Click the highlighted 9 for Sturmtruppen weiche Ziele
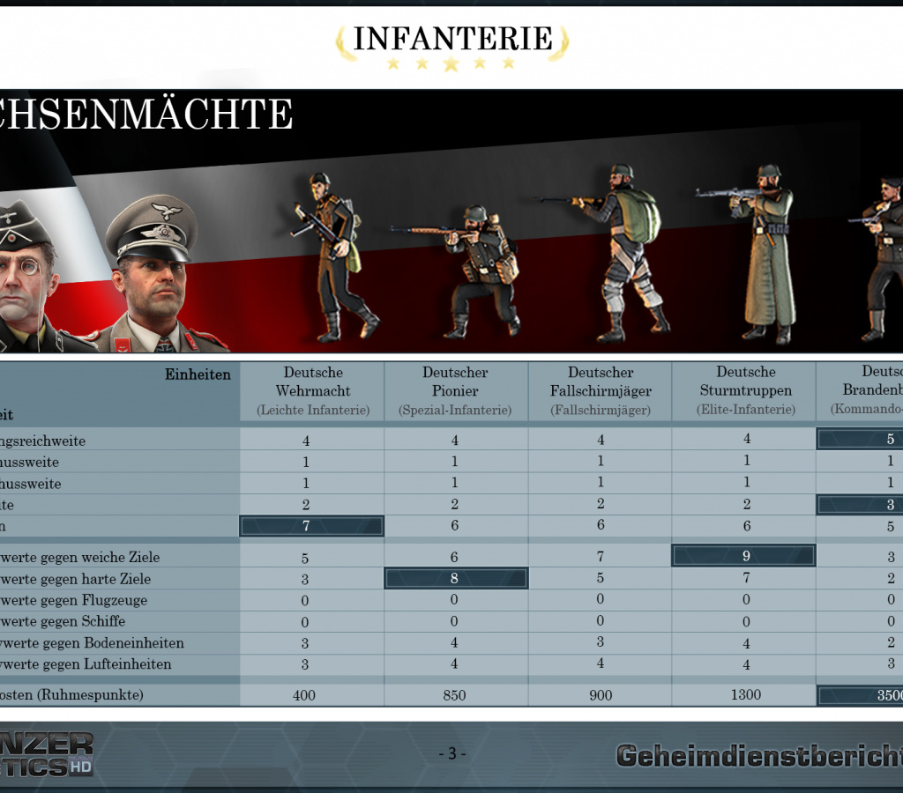The width and height of the screenshot is (903, 793). click(x=743, y=556)
